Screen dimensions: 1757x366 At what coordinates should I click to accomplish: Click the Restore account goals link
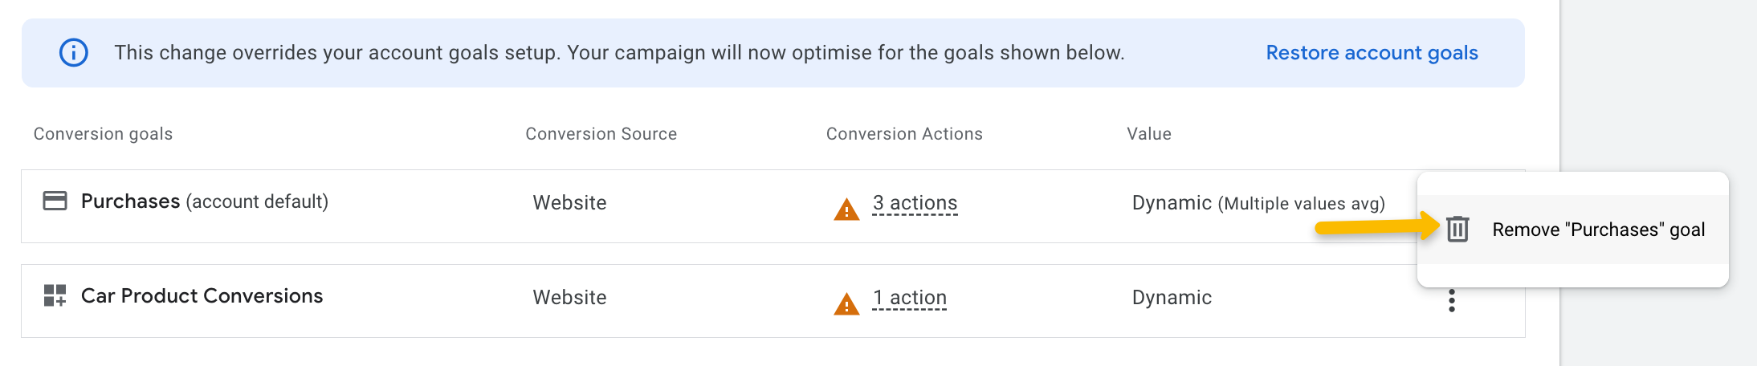tap(1372, 53)
